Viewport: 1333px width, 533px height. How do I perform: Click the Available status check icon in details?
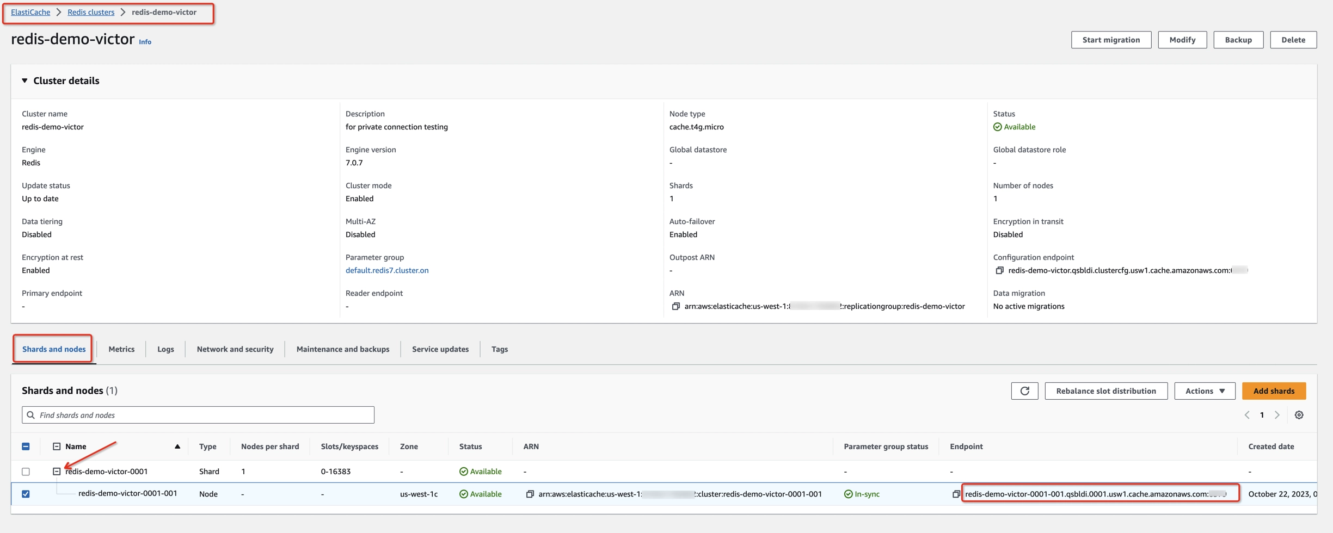[997, 127]
